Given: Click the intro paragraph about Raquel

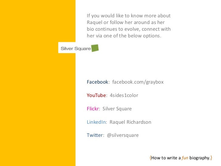Looking at the screenshot, I should coord(129,26).
